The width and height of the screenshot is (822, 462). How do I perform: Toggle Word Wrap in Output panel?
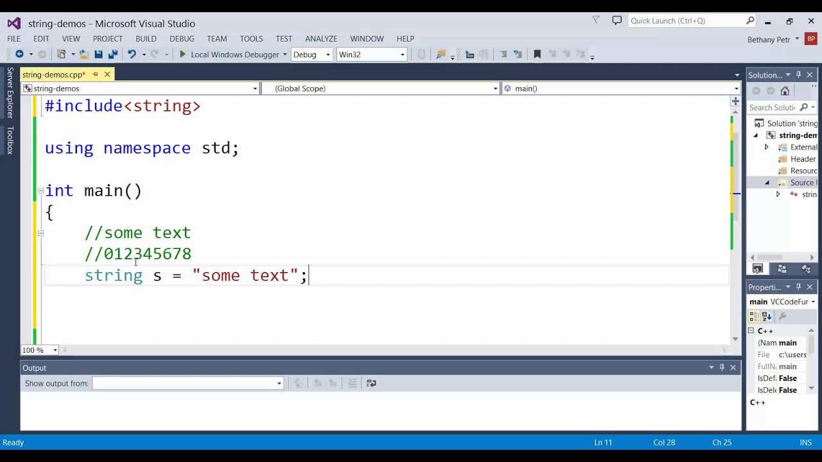pyautogui.click(x=371, y=383)
